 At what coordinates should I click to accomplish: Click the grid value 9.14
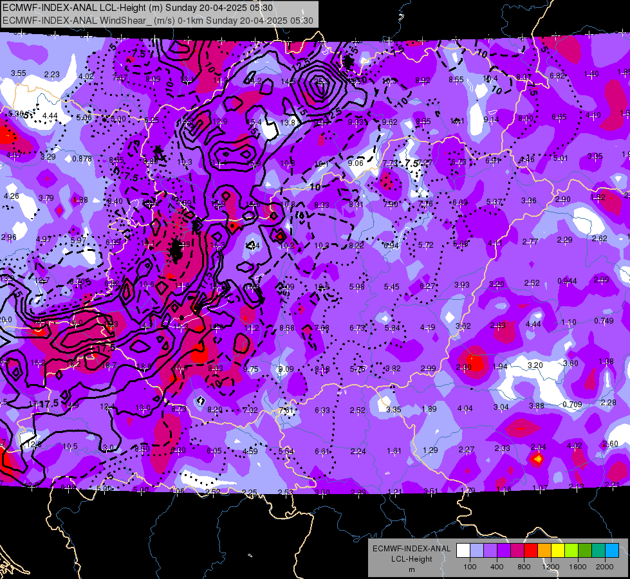click(x=492, y=119)
